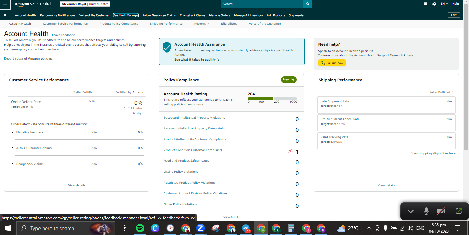Open the EN language dropdown
The image size is (469, 235).
pyautogui.click(x=444, y=4)
